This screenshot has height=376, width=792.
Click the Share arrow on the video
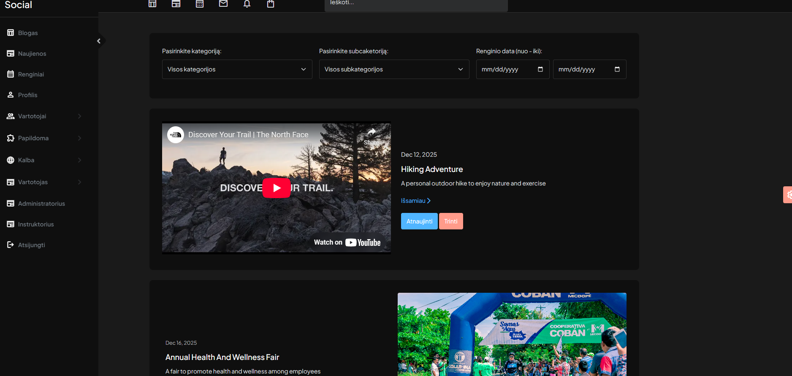[x=372, y=135]
